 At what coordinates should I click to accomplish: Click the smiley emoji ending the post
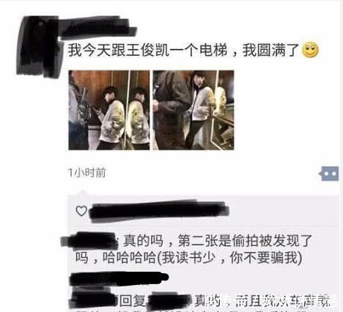(x=310, y=50)
